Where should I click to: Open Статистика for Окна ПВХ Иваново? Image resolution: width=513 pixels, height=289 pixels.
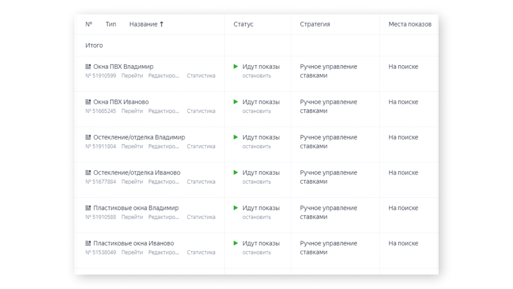click(x=201, y=111)
